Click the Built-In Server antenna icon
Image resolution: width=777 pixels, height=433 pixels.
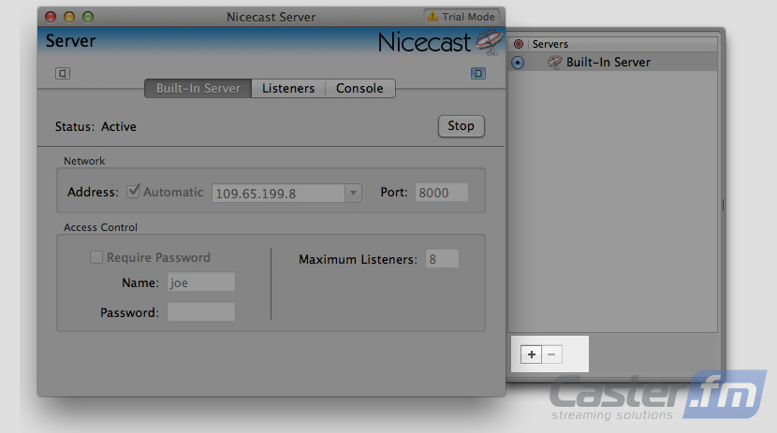click(x=554, y=63)
